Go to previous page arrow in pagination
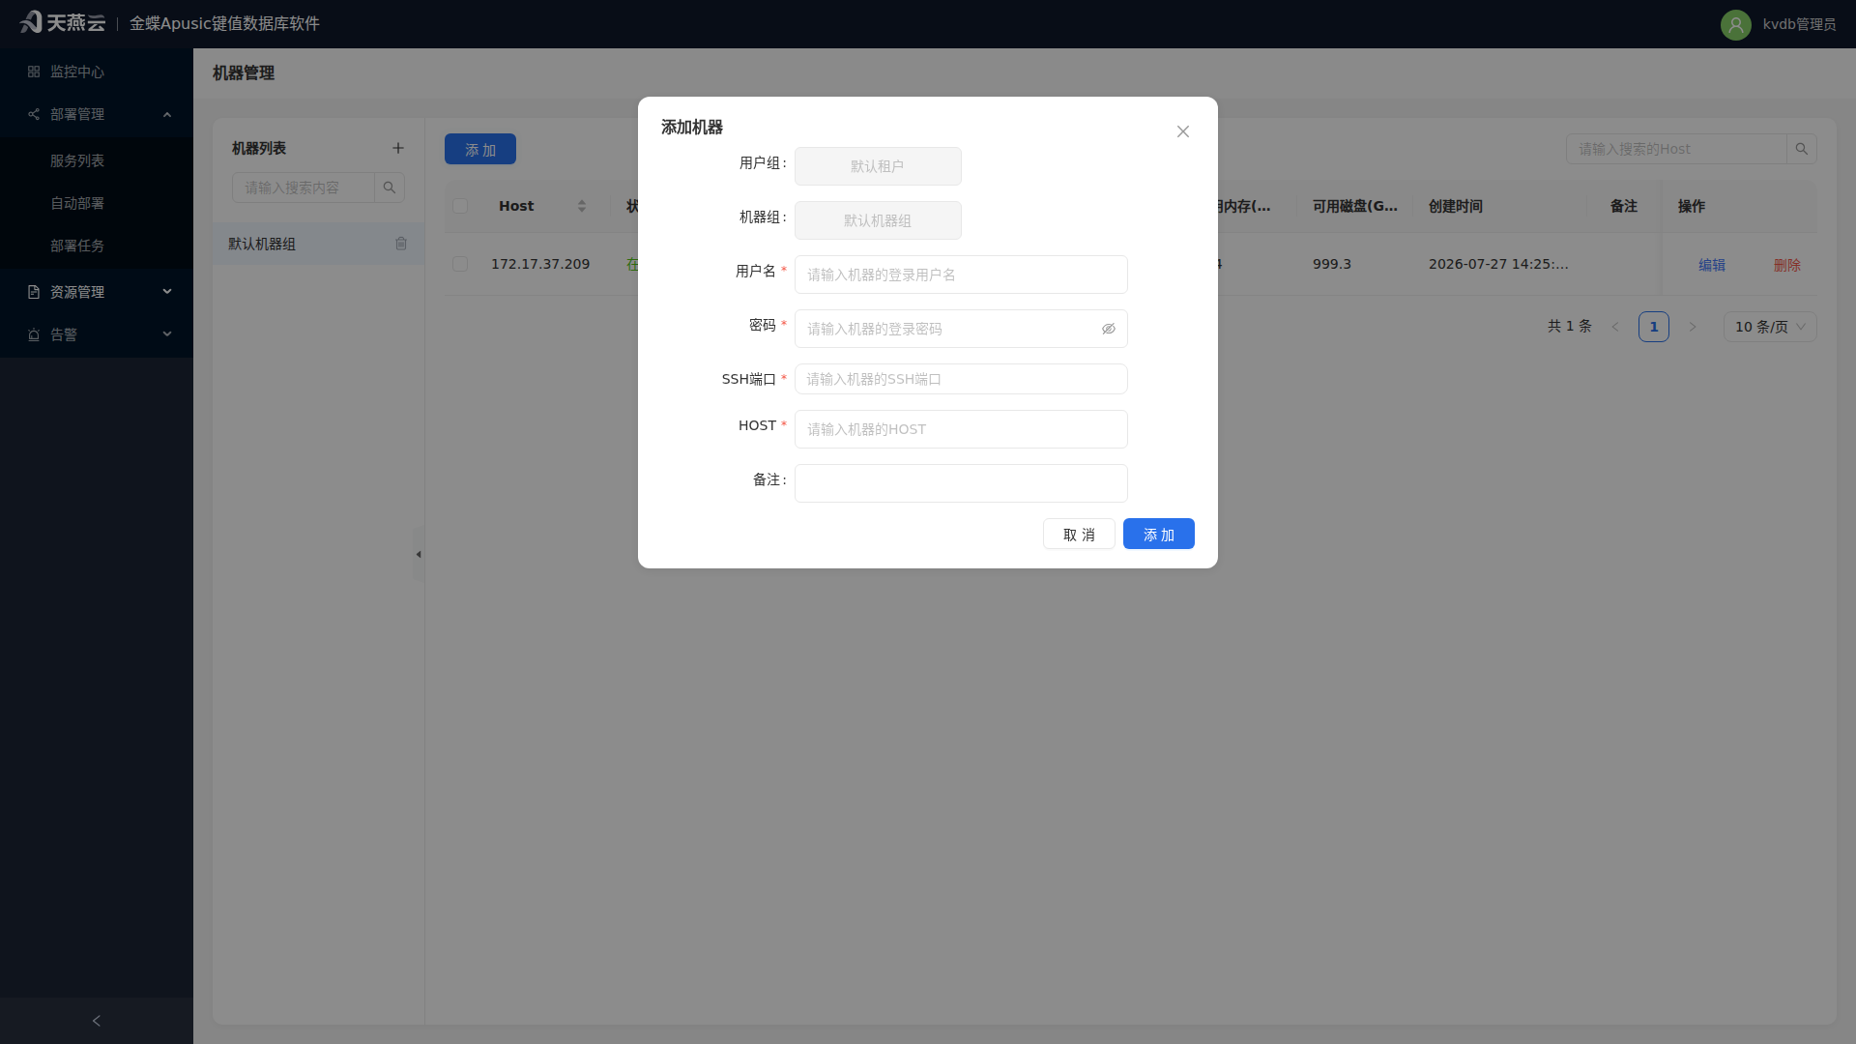The width and height of the screenshot is (1856, 1044). click(x=1615, y=327)
